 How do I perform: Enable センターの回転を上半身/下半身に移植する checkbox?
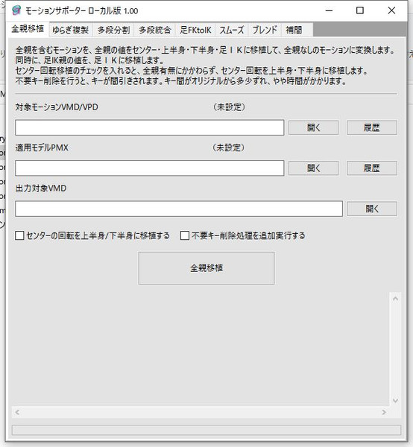point(19,235)
